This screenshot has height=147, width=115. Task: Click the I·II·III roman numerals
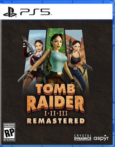56,114
